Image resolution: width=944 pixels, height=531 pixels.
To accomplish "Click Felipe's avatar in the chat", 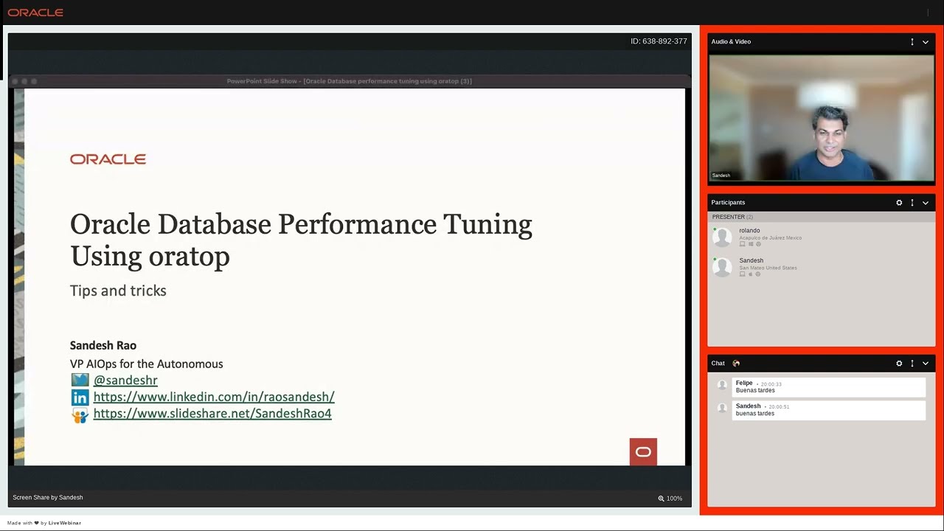I will [722, 385].
